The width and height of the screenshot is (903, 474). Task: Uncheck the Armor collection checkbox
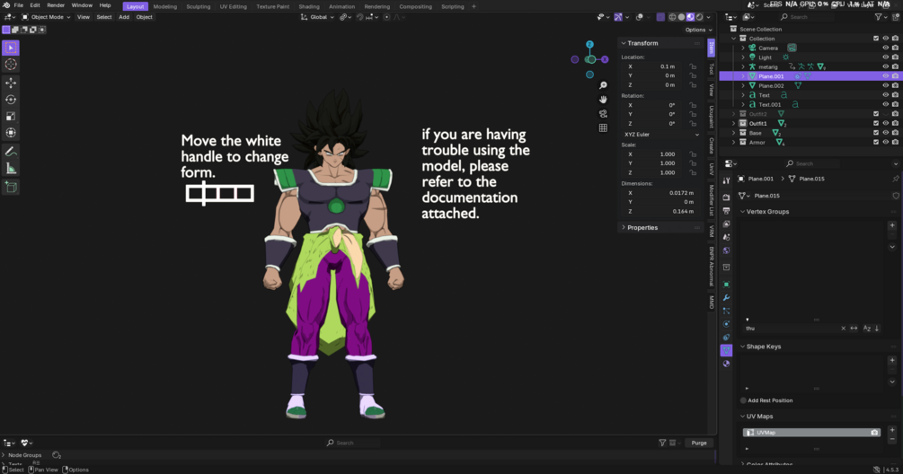[876, 142]
